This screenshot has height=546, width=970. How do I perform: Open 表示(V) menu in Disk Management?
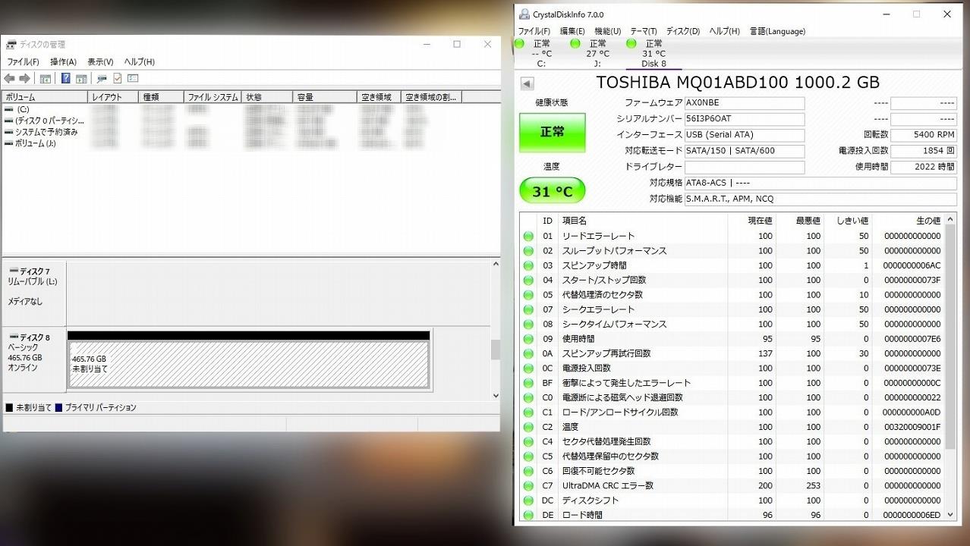100,61
